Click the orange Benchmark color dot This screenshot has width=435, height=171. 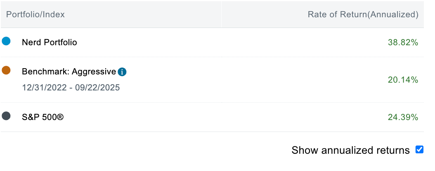pos(6,70)
